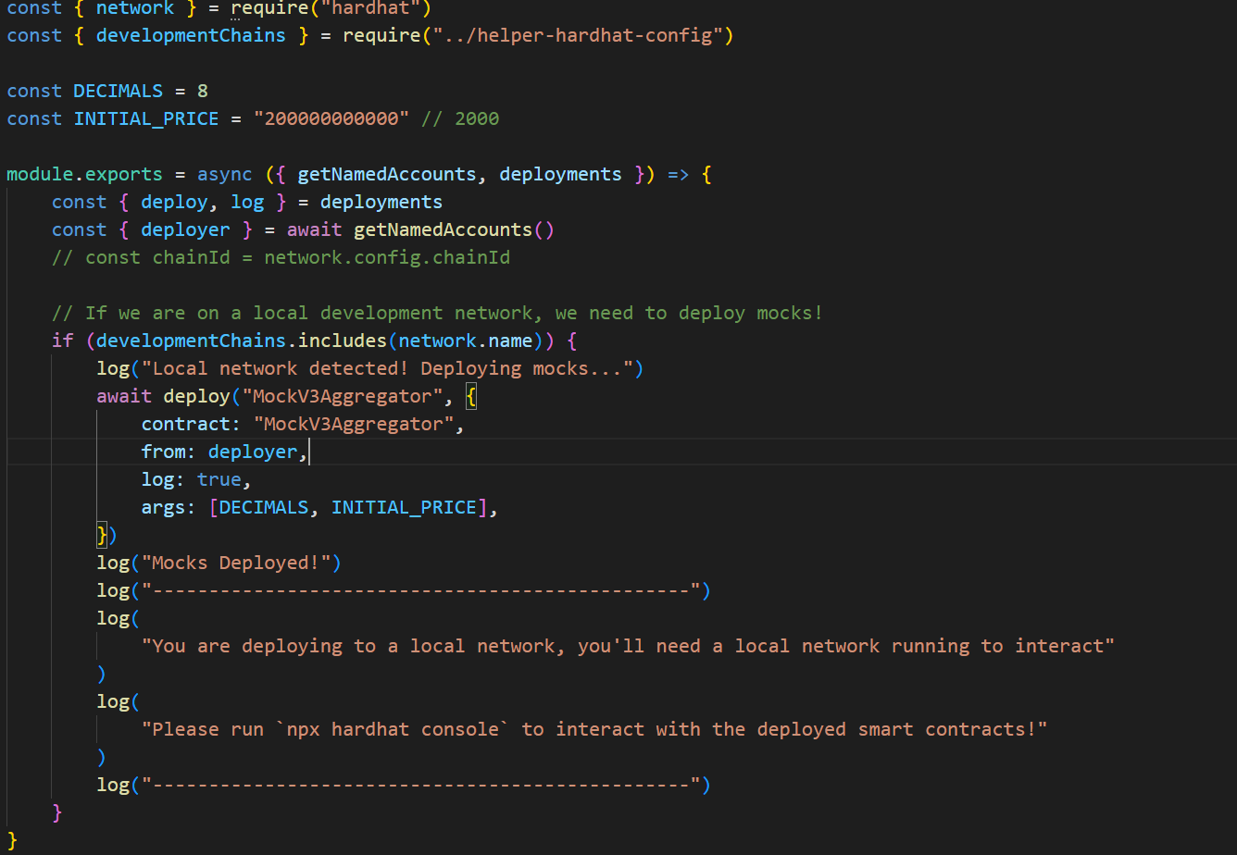1237x855 pixels.
Task: Click the final closing brace of module.exports
Action: pos(12,841)
